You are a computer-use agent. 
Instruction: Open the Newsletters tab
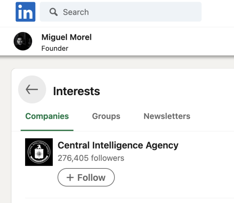pyautogui.click(x=167, y=116)
